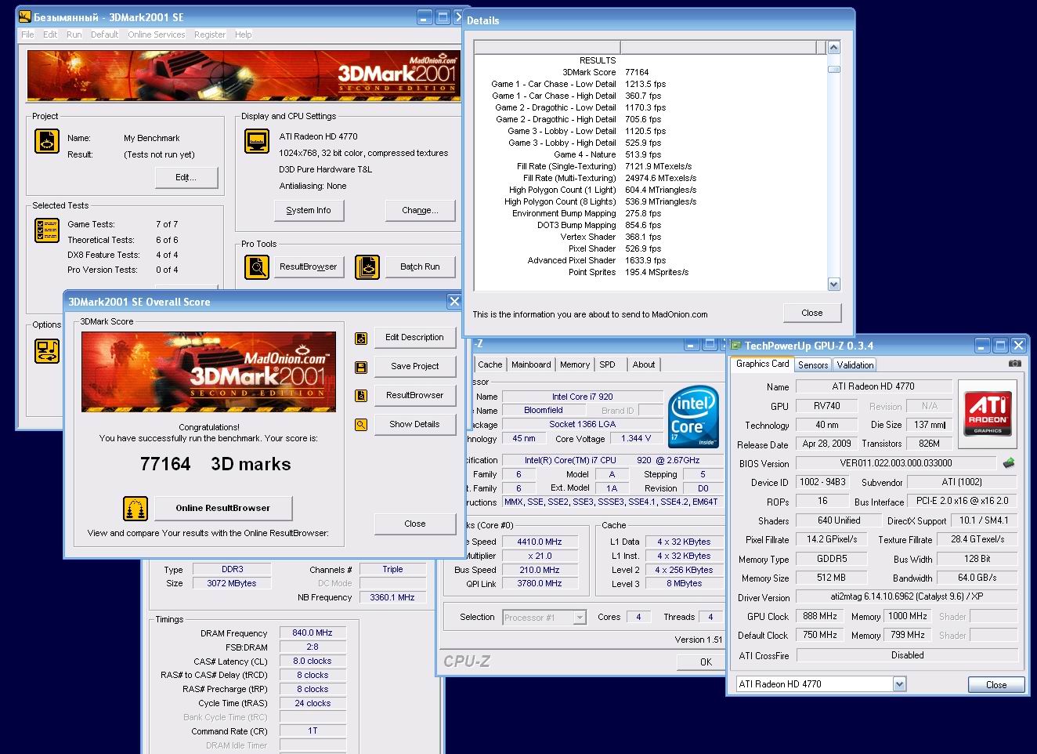Click the Memory Size 512 MB field
This screenshot has width=1037, height=754.
831,578
